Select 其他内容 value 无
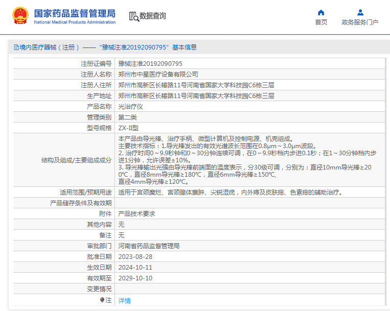This screenshot has height=311, width=390. pyautogui.click(x=121, y=225)
